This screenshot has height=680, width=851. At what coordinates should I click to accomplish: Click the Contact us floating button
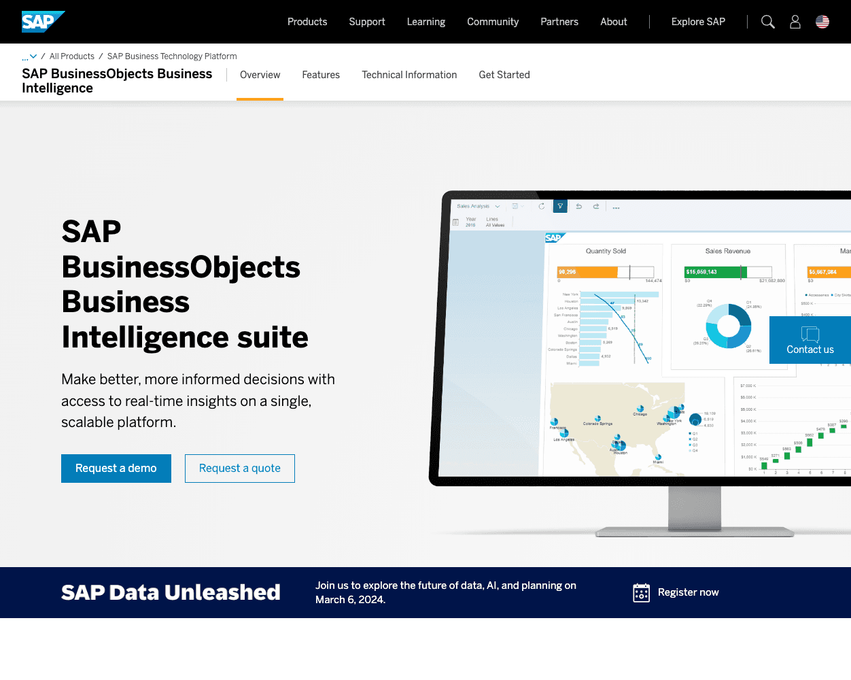click(x=810, y=340)
